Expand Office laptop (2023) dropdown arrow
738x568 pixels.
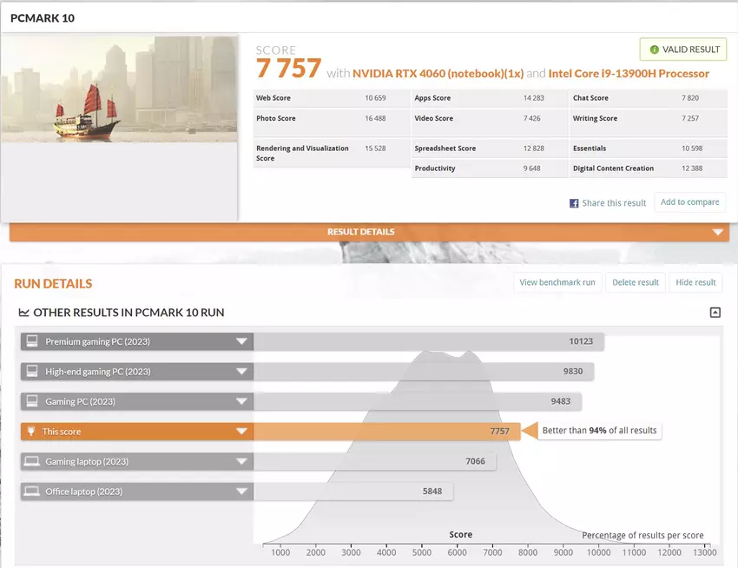pos(241,492)
